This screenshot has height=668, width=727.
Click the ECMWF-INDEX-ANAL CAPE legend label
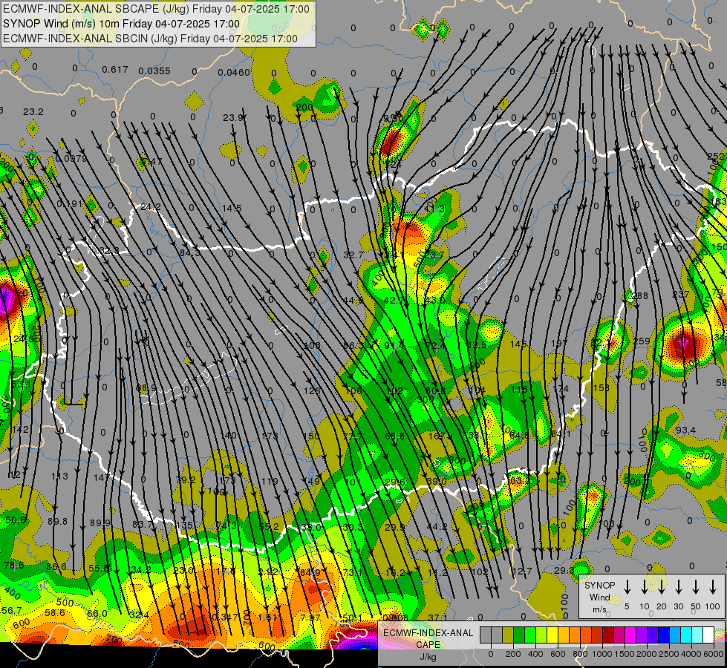pos(428,638)
